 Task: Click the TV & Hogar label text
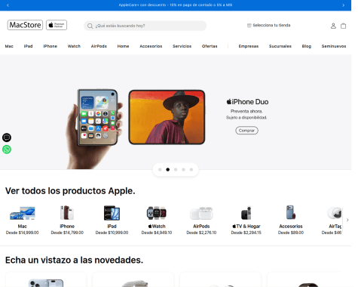(246, 227)
